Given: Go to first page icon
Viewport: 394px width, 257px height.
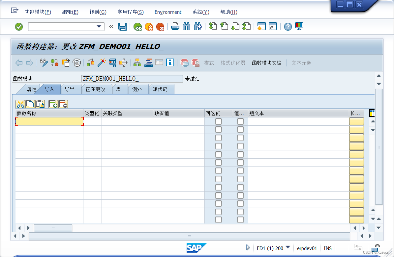Looking at the screenshot, I should point(213,26).
